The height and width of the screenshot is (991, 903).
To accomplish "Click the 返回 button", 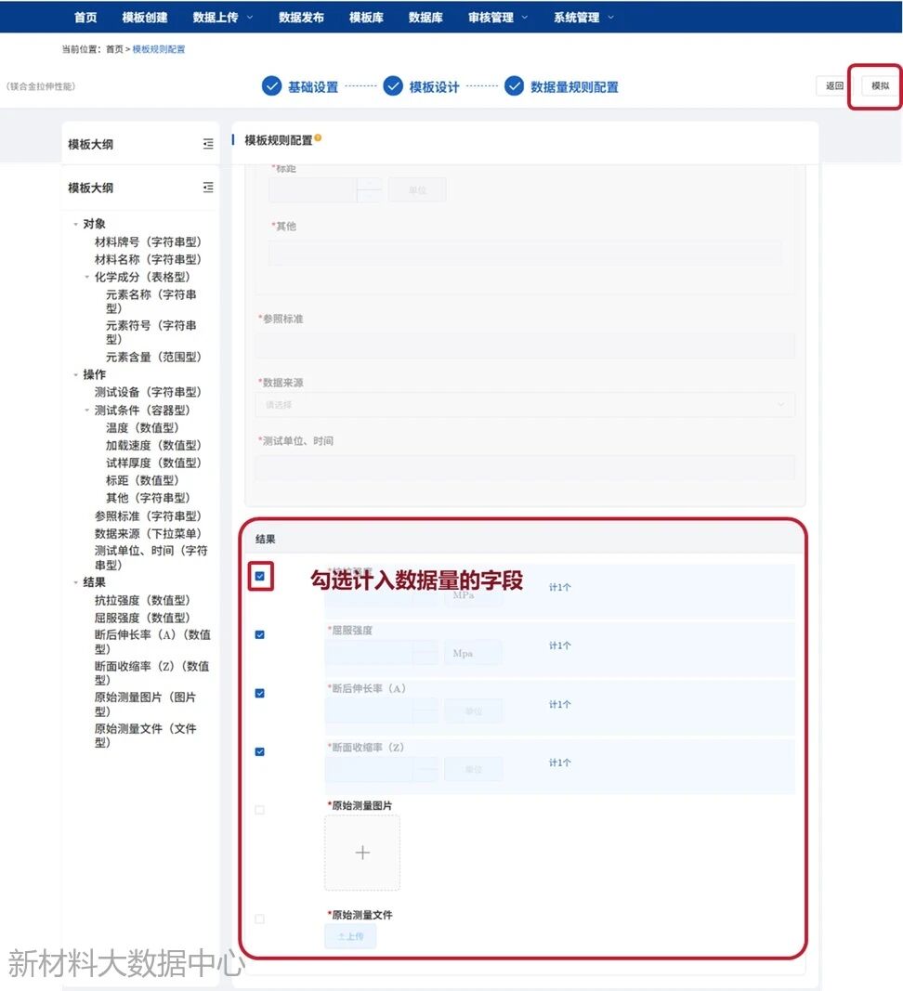I will [x=834, y=86].
